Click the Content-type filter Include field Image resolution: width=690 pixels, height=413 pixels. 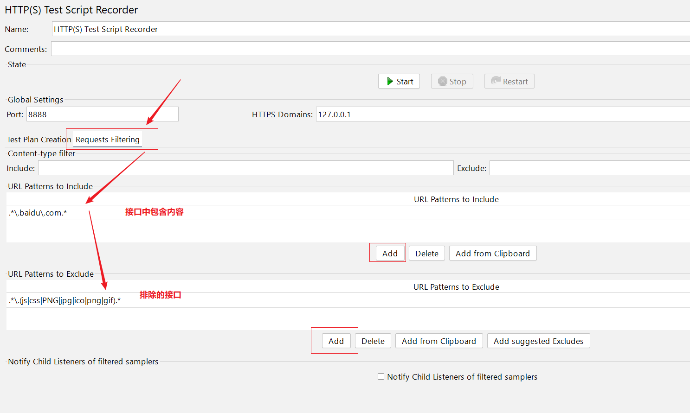point(245,168)
